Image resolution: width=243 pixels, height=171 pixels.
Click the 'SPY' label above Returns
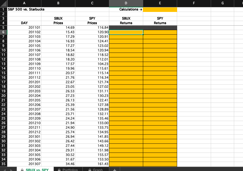[160, 18]
